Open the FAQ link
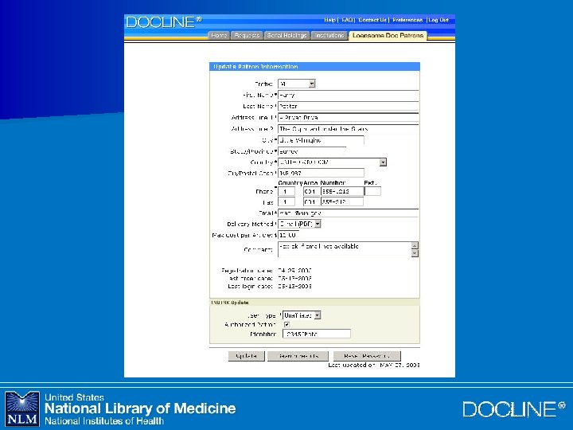The height and width of the screenshot is (430, 573). tap(347, 20)
